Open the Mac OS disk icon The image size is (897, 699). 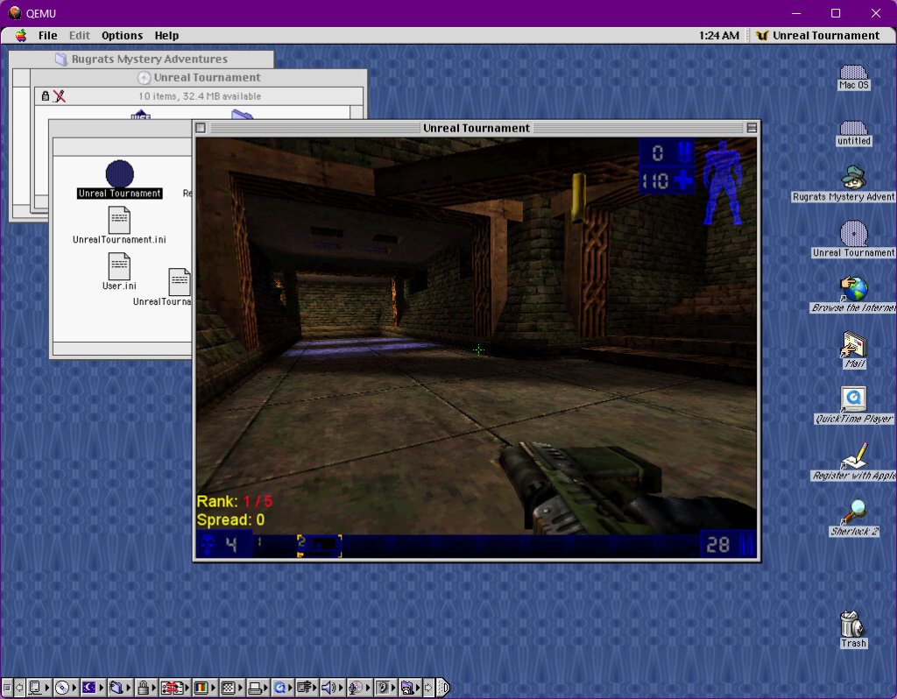point(853,74)
